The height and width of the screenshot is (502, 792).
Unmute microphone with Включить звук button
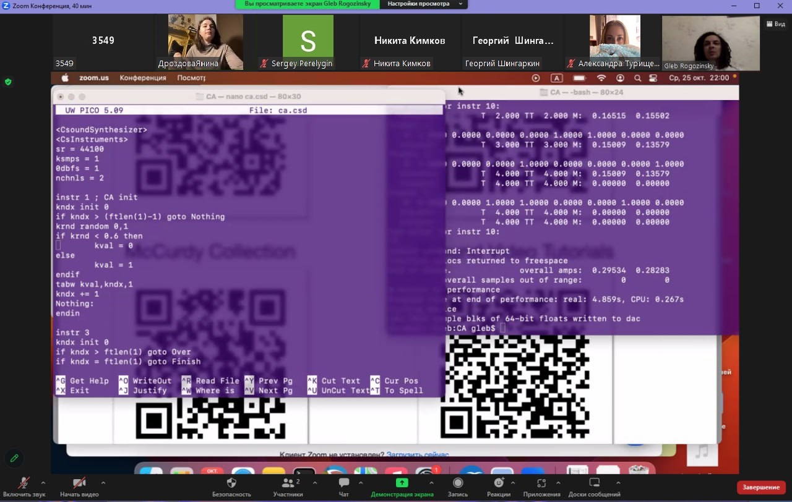pos(24,483)
